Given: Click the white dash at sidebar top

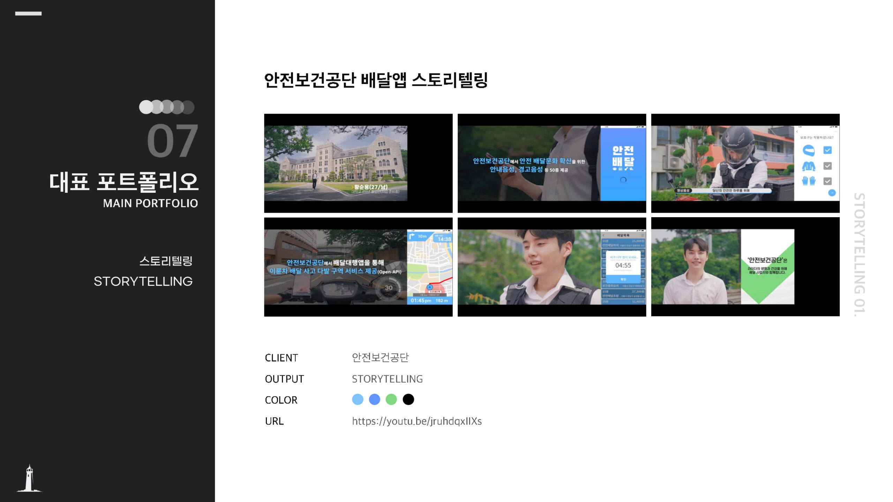Looking at the screenshot, I should [28, 14].
